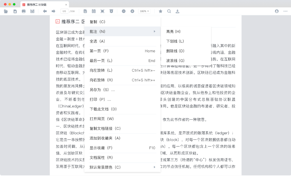Select 显示收藏 (F) menu entry

122,148
